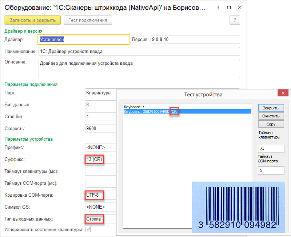Toggle Игнорировать состояние клавиатуры checkbox
Screen dimensions: 291x237
click(88, 229)
